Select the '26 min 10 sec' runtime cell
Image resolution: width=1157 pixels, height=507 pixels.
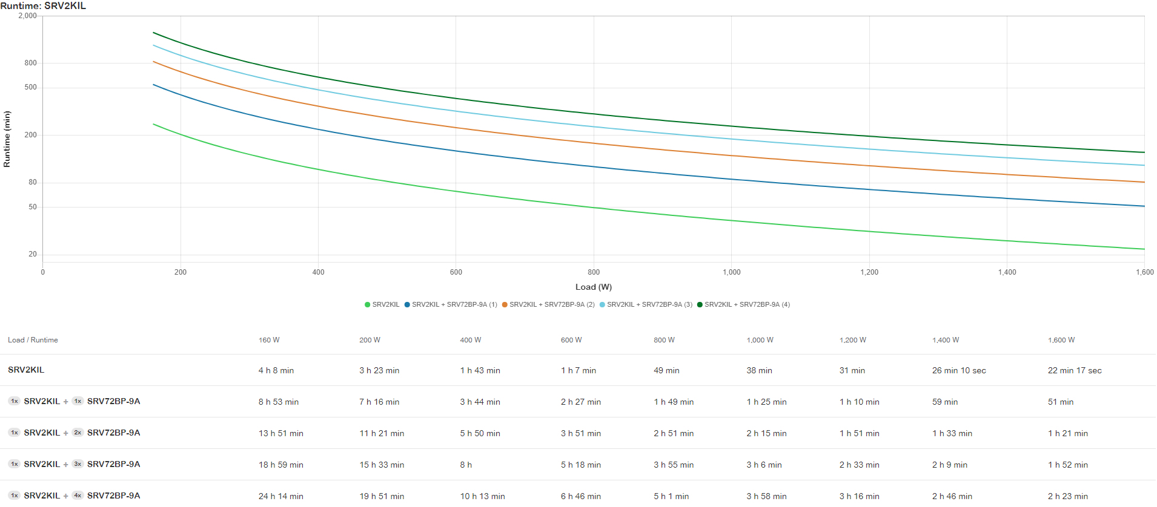tap(959, 370)
